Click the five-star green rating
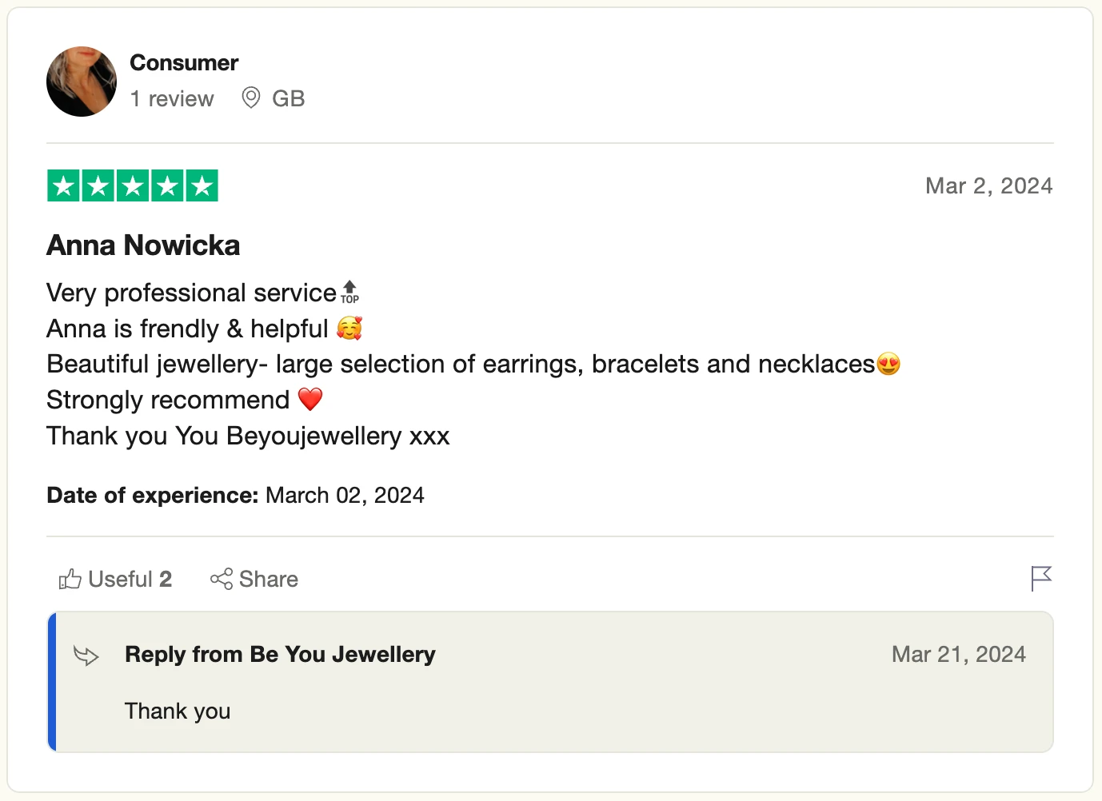Image resolution: width=1102 pixels, height=801 pixels. pos(133,186)
